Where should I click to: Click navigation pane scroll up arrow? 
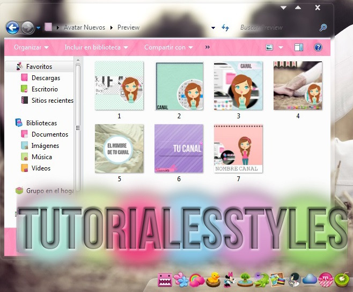(78, 60)
